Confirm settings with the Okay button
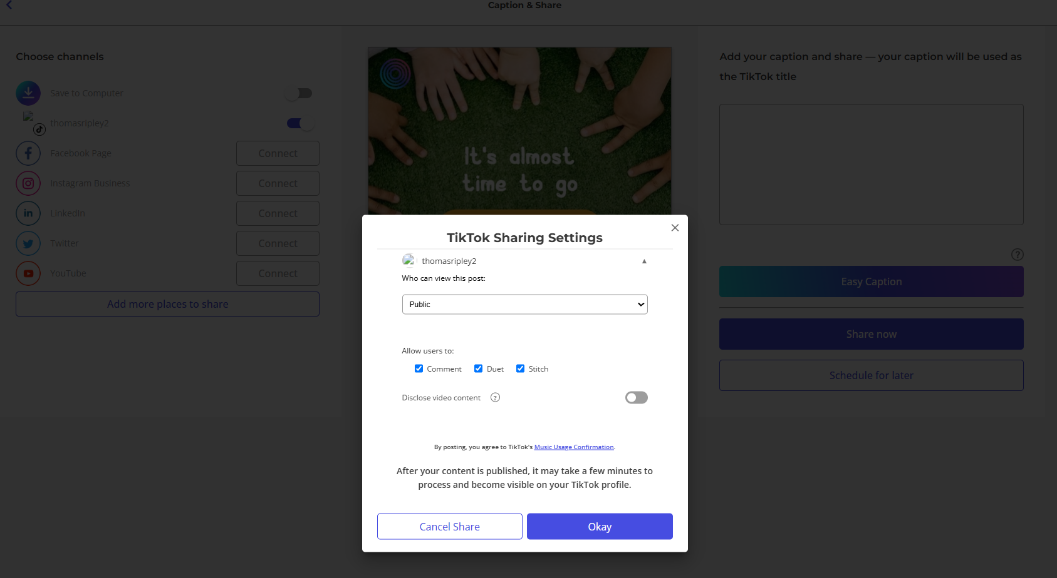 [x=600, y=527]
